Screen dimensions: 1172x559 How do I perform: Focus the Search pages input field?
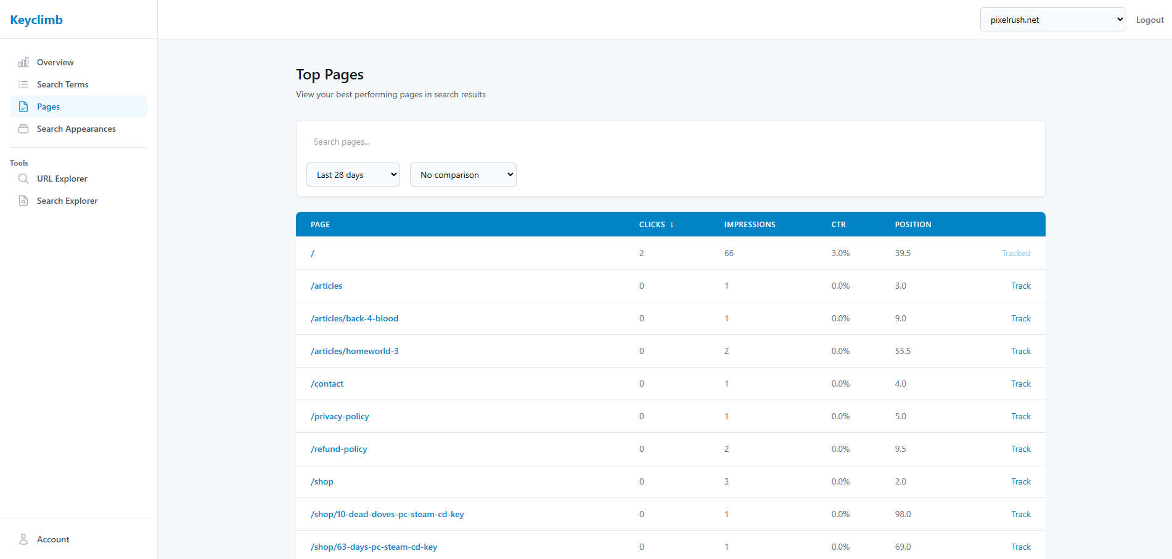[671, 142]
